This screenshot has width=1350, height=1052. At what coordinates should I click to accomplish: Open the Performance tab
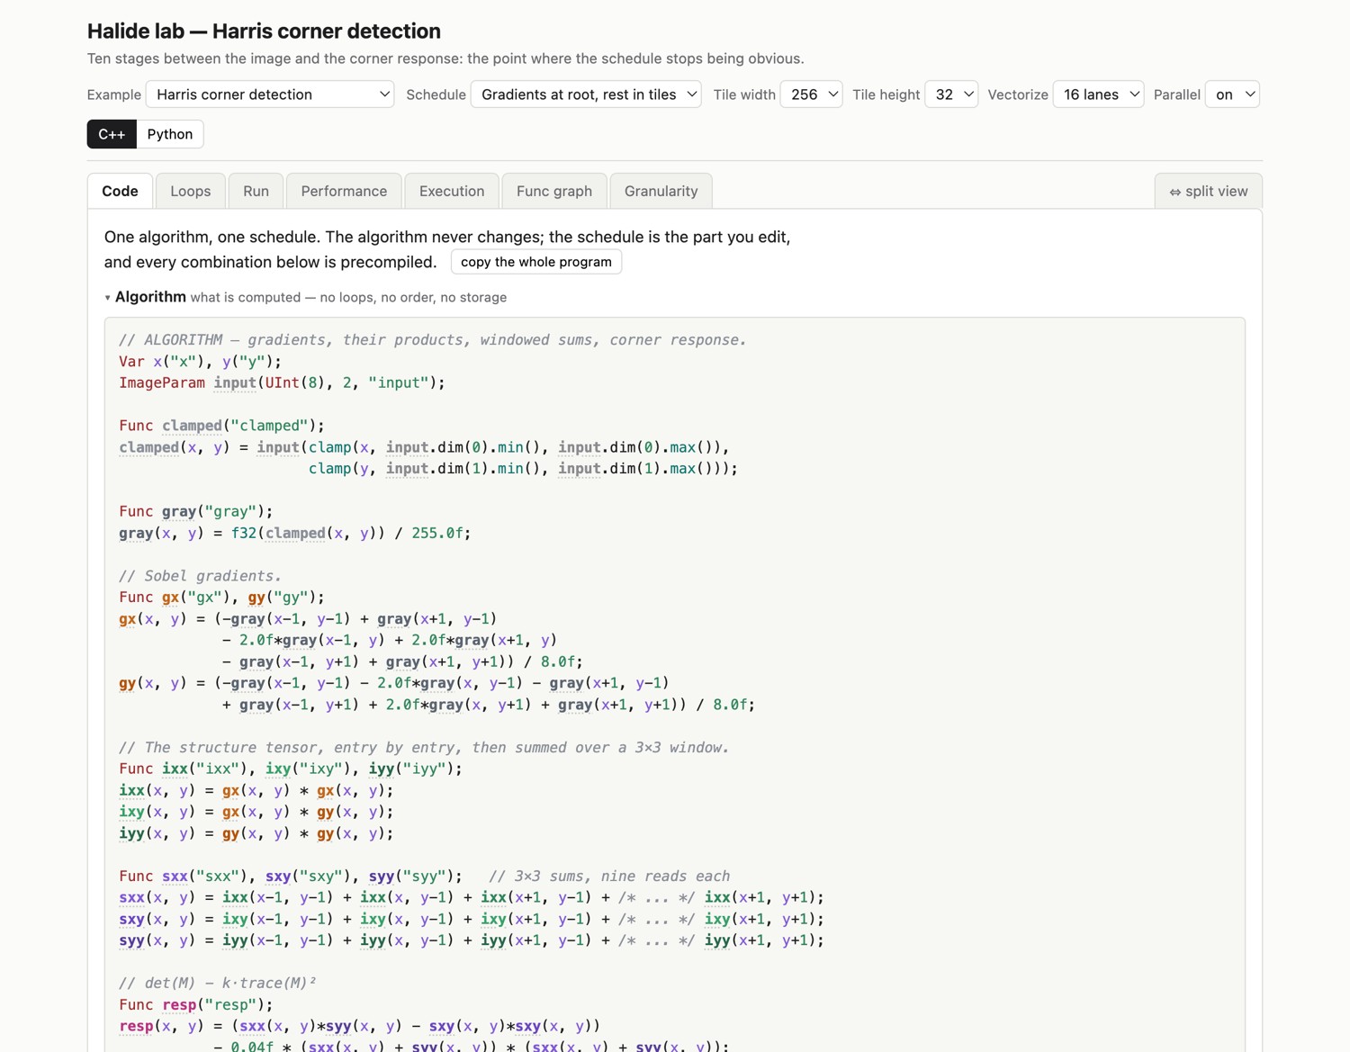344,191
